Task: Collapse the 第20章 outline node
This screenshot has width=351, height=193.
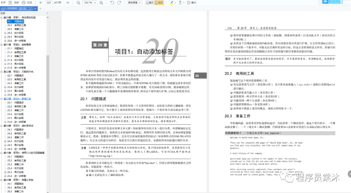Action: click(2, 18)
